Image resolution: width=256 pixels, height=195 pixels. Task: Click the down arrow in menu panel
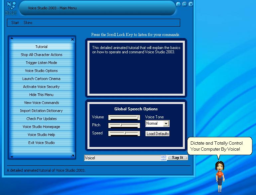tap(12, 157)
